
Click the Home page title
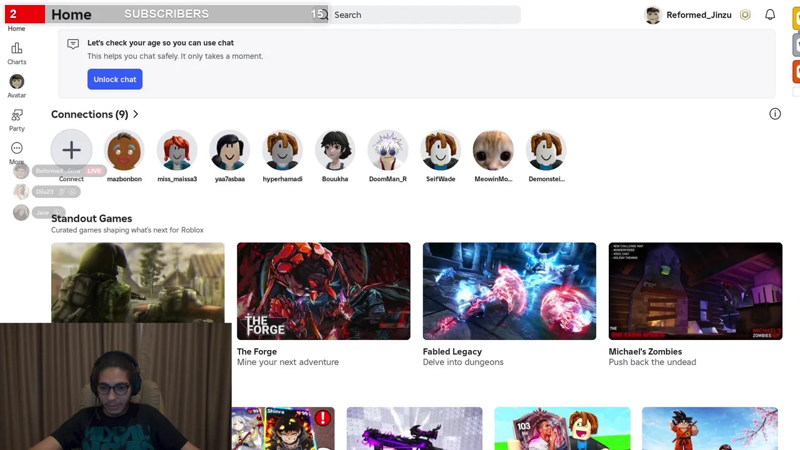(x=71, y=14)
